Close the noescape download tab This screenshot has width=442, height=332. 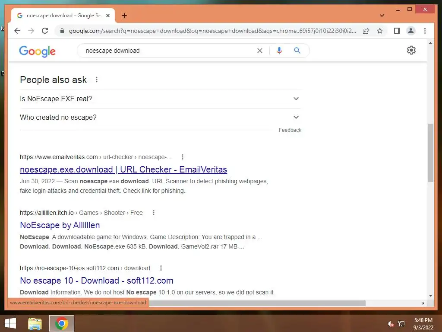[x=107, y=16]
